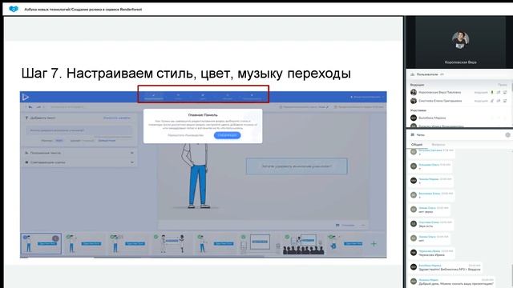Click the chat message "Звук есть"
This screenshot has height=288, width=513.
click(x=426, y=226)
